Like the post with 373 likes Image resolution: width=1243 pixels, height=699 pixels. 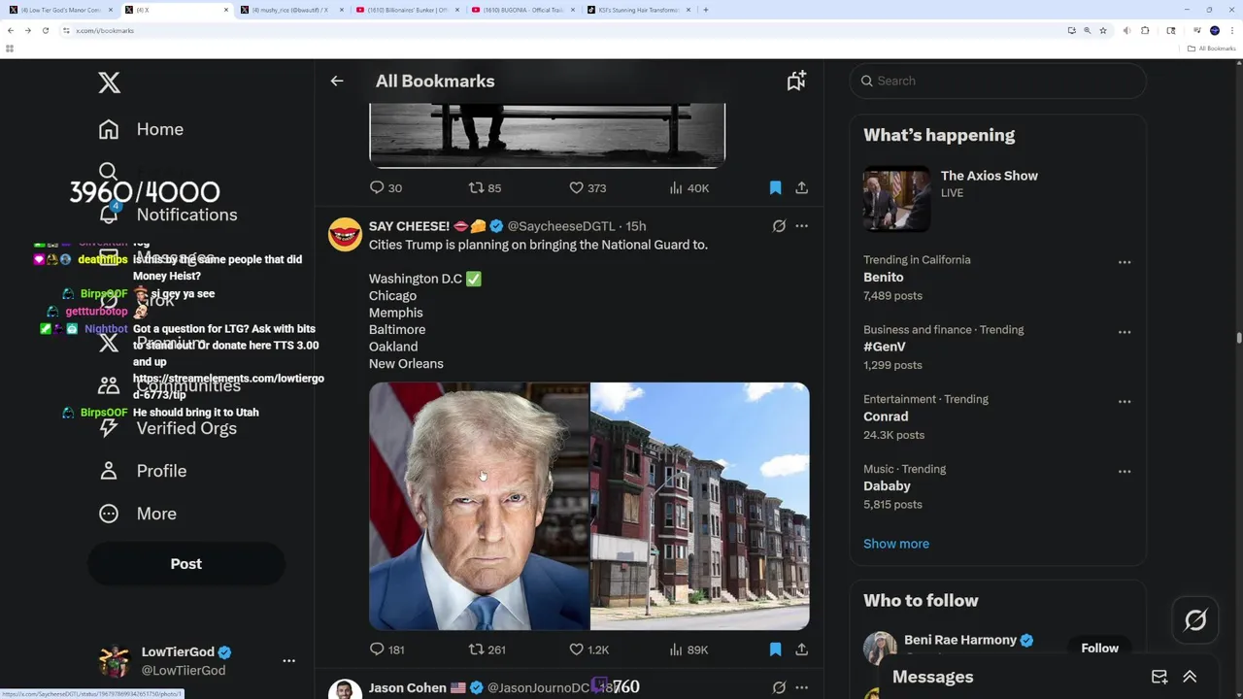tap(588, 187)
